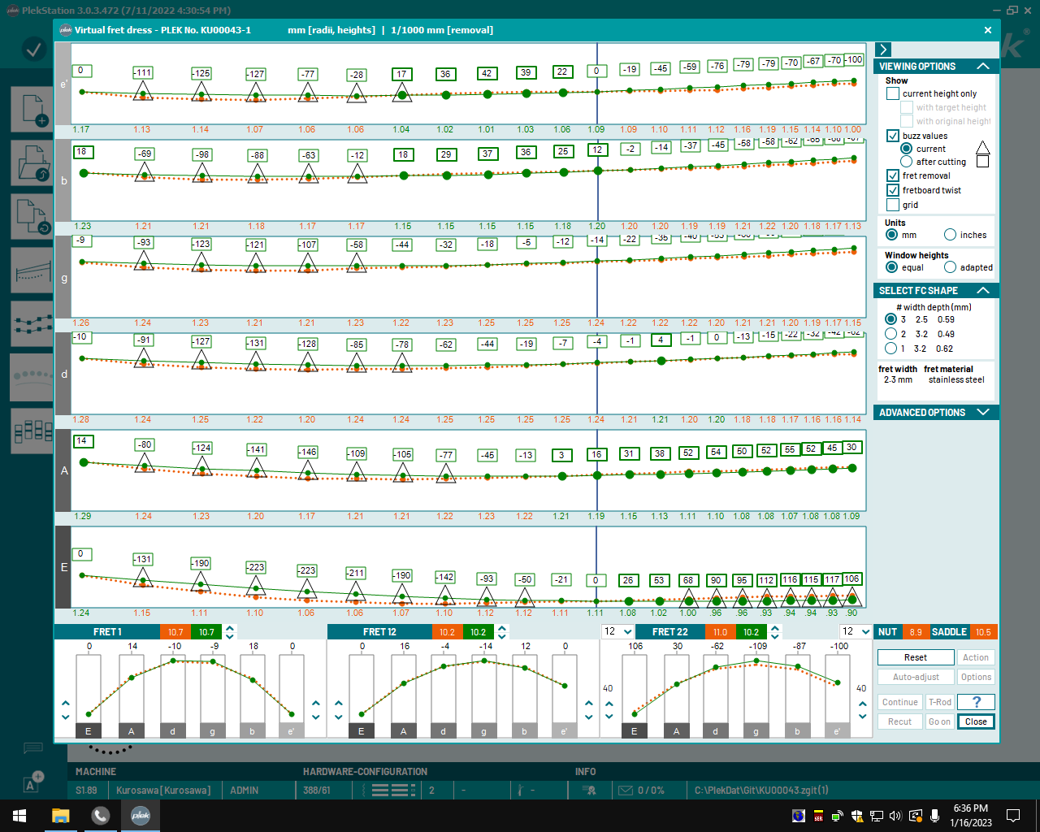Image resolution: width=1040 pixels, height=832 pixels.
Task: Select inches as the unit
Action: coord(950,235)
